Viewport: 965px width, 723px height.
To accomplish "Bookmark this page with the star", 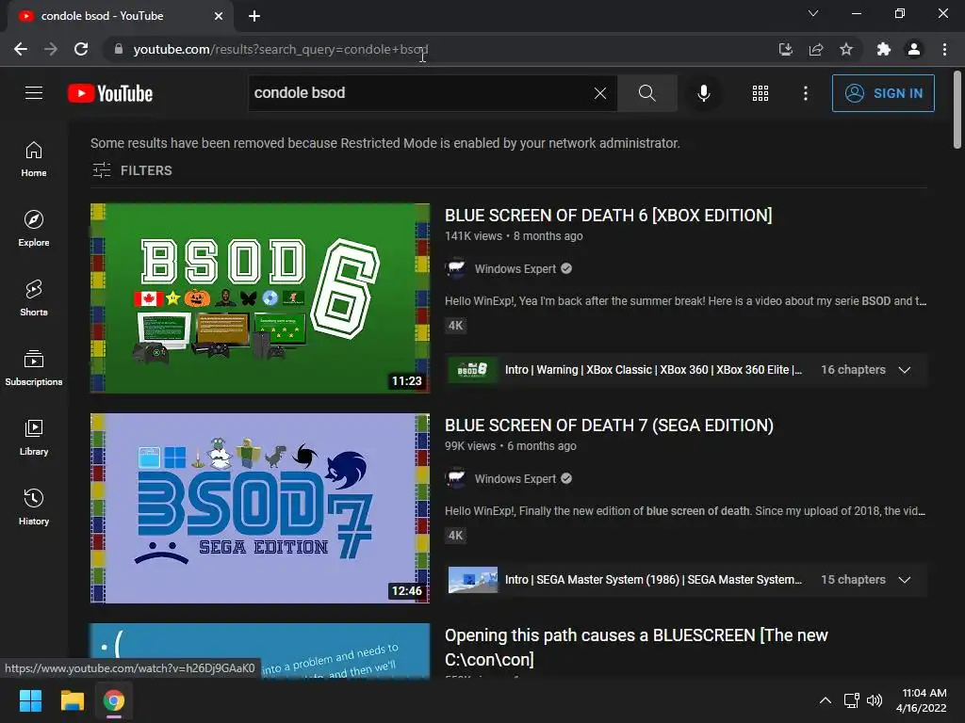I will point(846,49).
